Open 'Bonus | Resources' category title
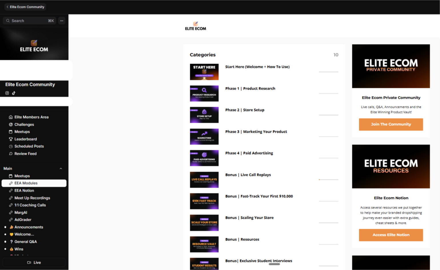Viewport: 440px width, 270px height. 242,239
